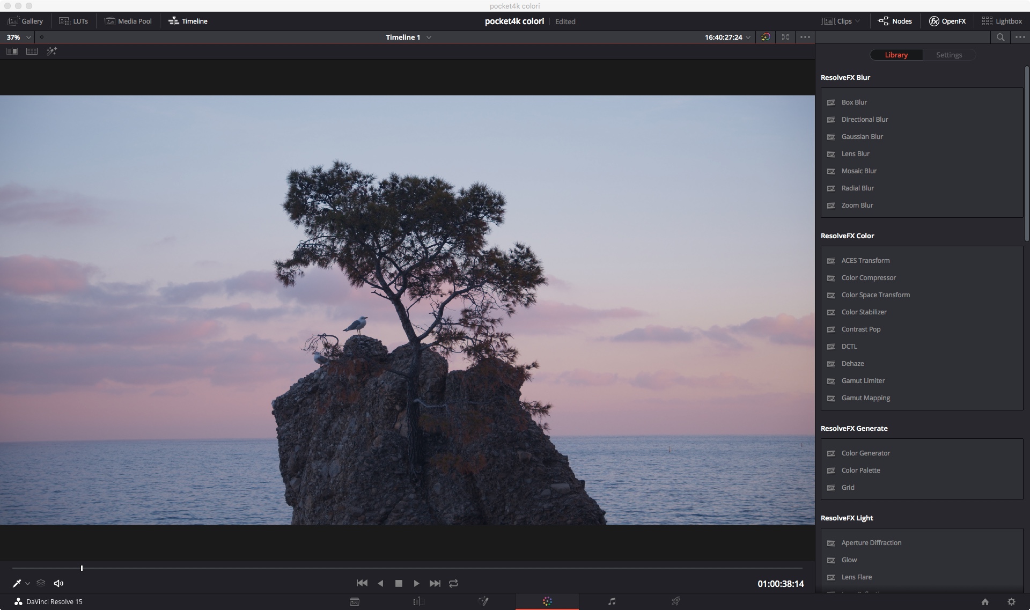The height and width of the screenshot is (610, 1030).
Task: Switch to the Media page
Action: pos(355,601)
